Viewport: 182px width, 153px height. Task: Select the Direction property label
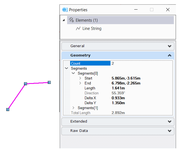(x=91, y=93)
